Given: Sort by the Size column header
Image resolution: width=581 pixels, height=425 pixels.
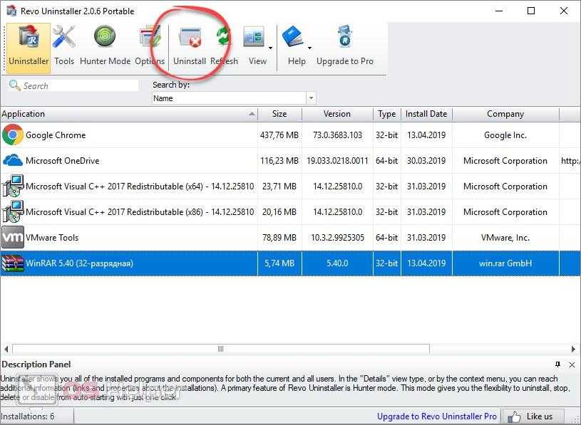Looking at the screenshot, I should pyautogui.click(x=279, y=114).
